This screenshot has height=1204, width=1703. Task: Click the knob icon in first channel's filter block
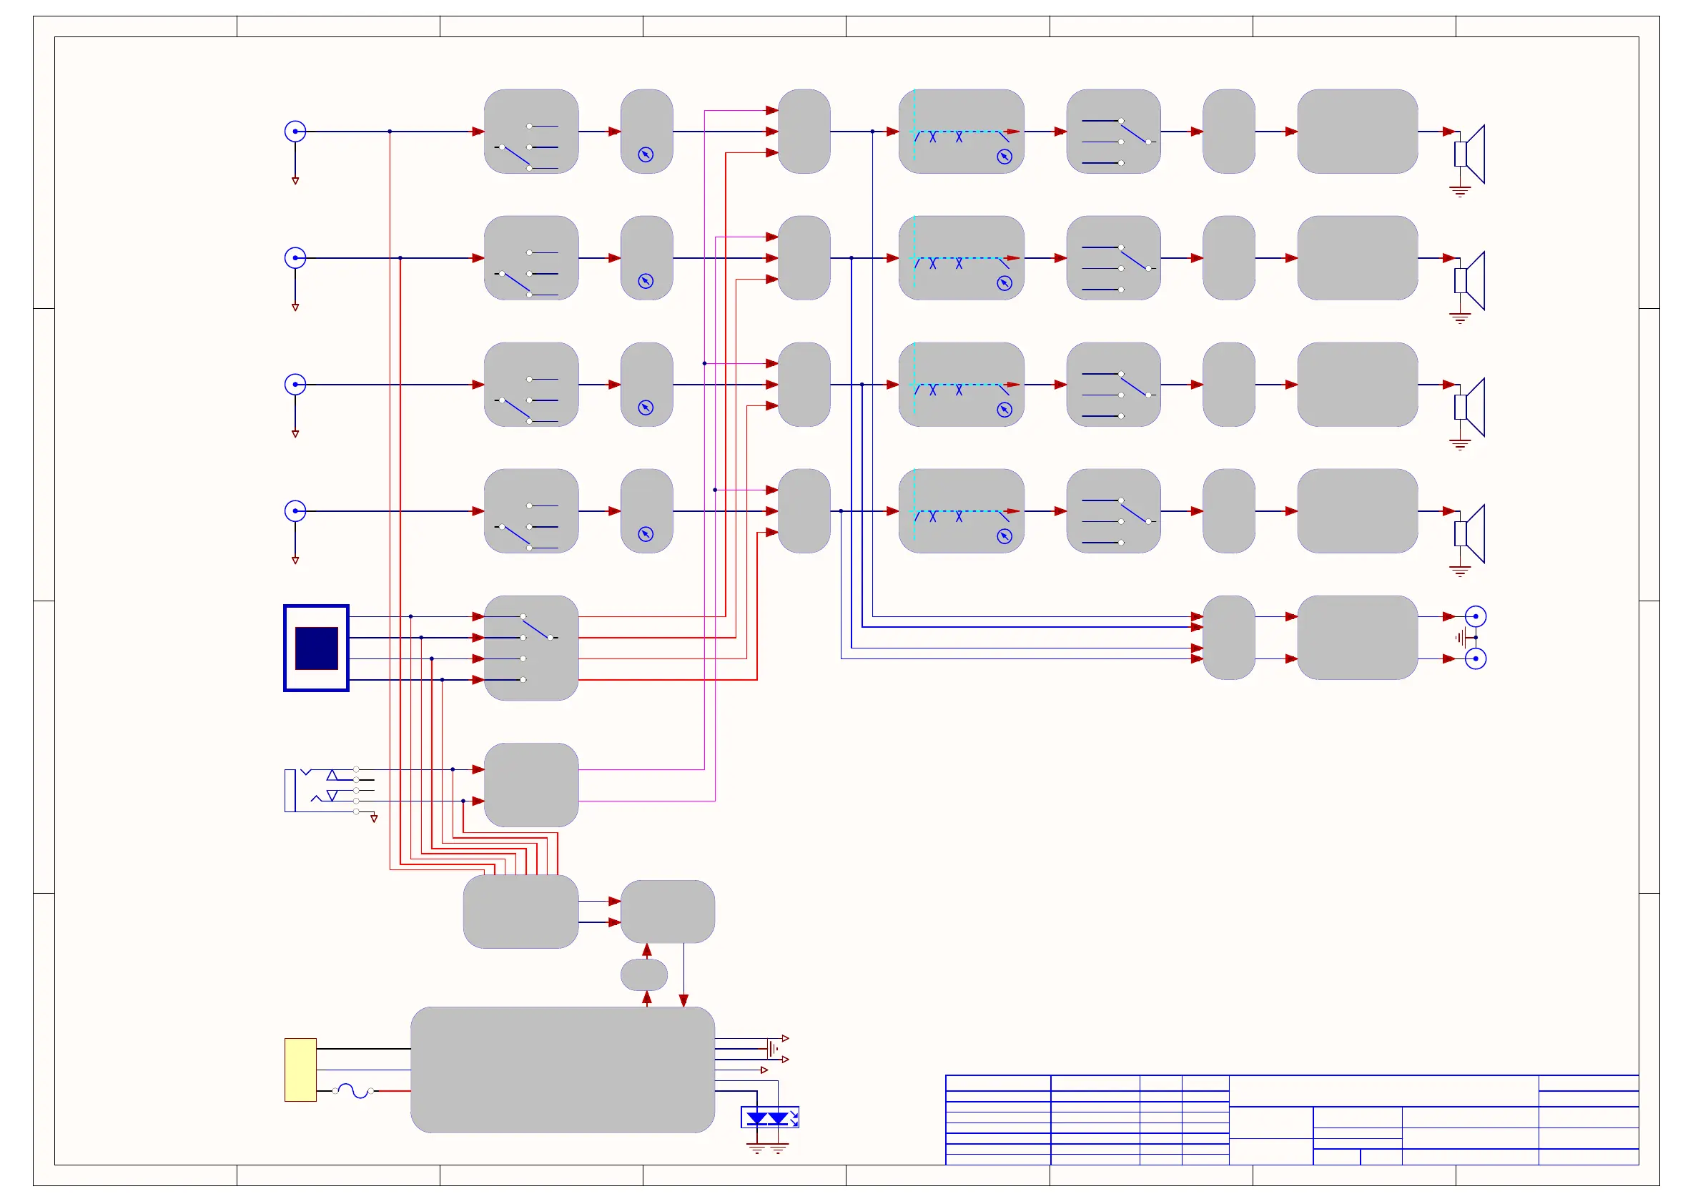click(1005, 157)
